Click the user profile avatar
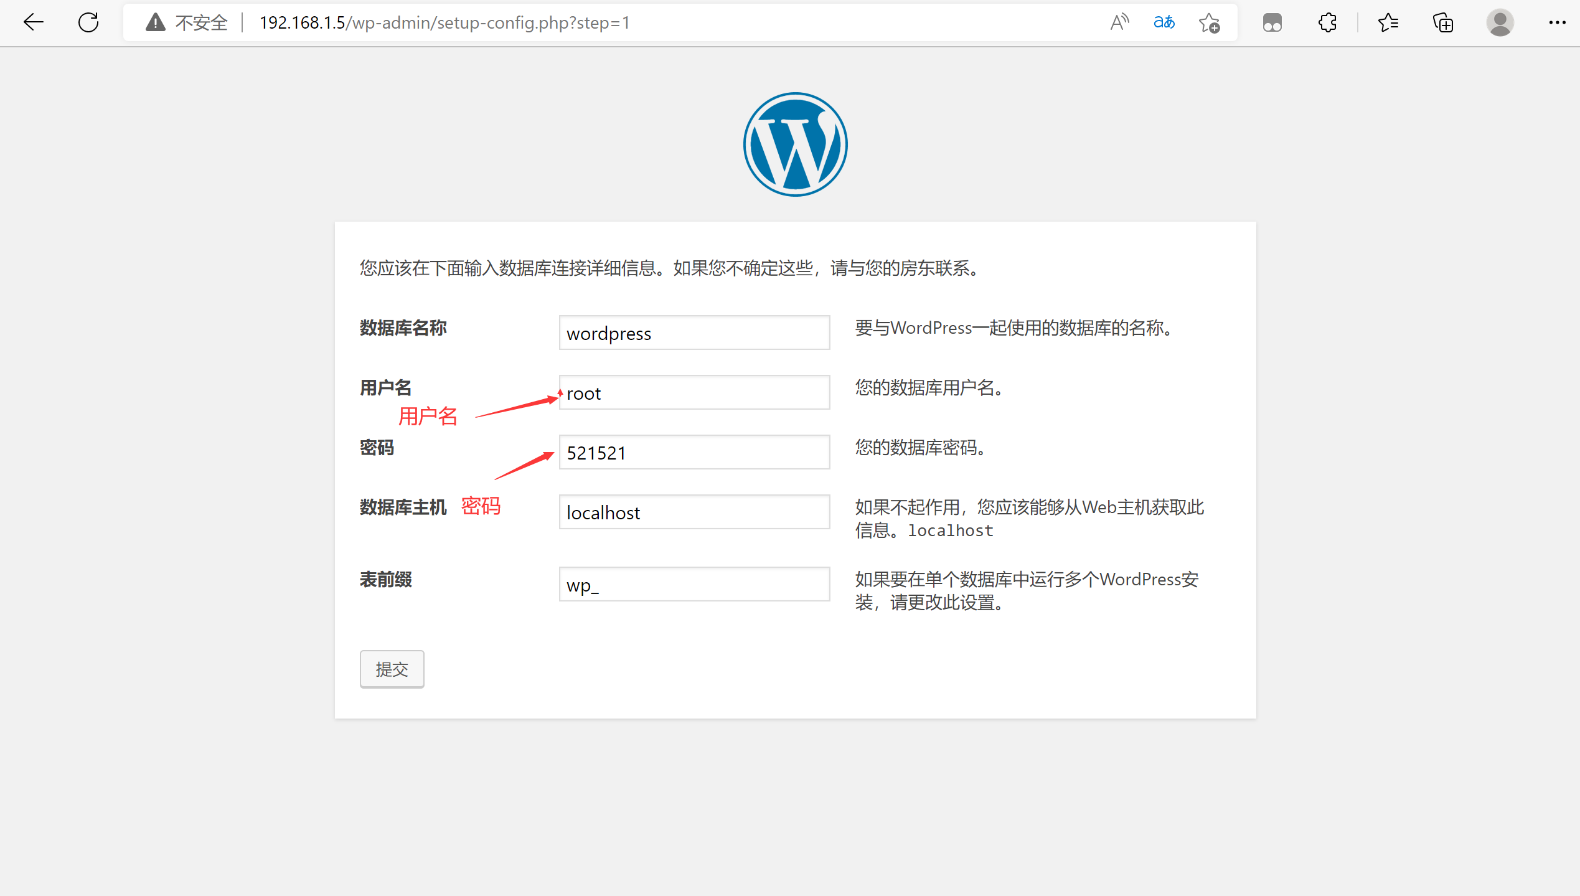Image resolution: width=1580 pixels, height=896 pixels. click(1500, 22)
